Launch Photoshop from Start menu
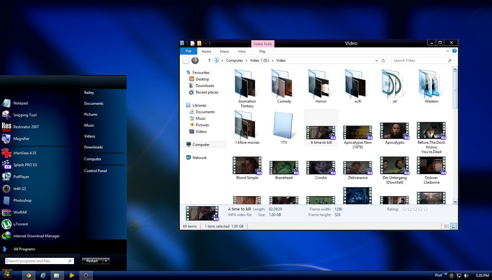The height and width of the screenshot is (280, 492). coord(22,200)
